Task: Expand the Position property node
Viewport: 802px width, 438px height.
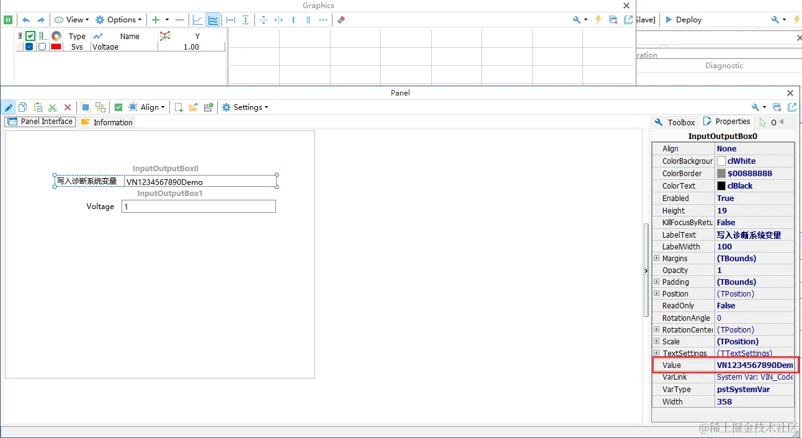Action: [x=657, y=293]
